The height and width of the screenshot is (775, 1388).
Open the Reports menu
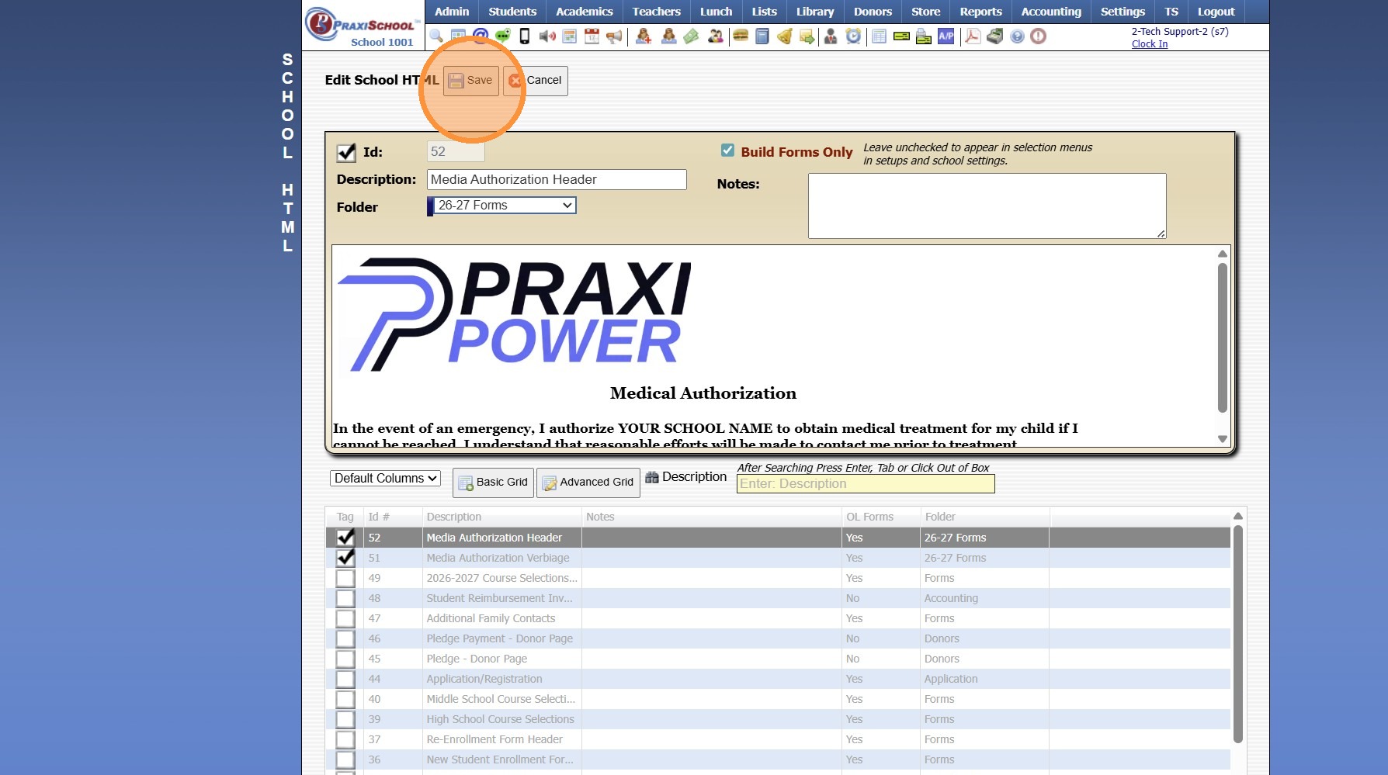coord(980,12)
